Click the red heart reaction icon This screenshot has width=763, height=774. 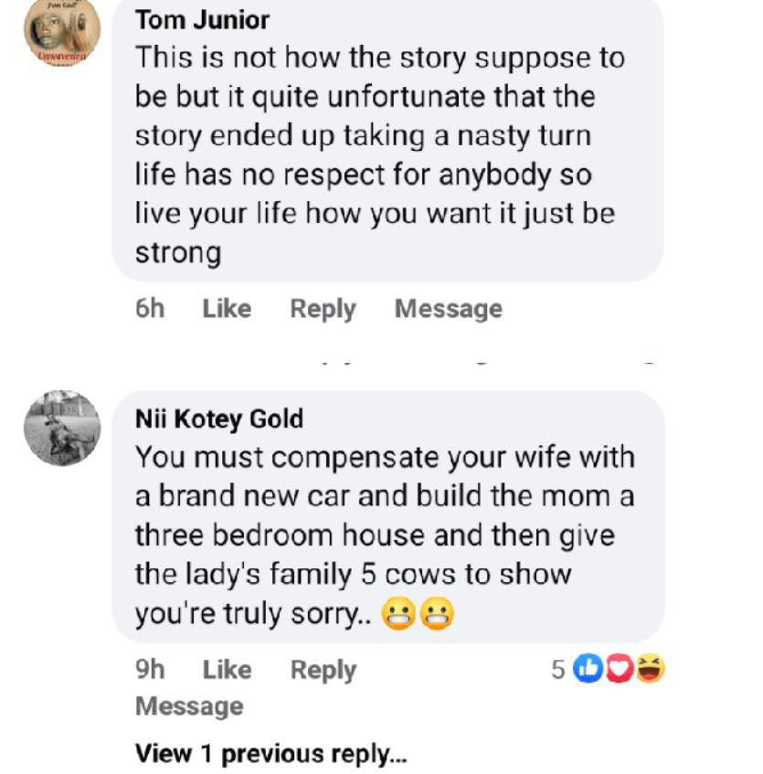(620, 670)
